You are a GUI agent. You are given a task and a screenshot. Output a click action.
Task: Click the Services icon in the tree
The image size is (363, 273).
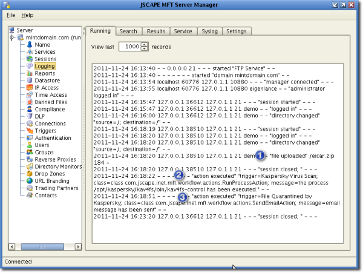[30, 52]
